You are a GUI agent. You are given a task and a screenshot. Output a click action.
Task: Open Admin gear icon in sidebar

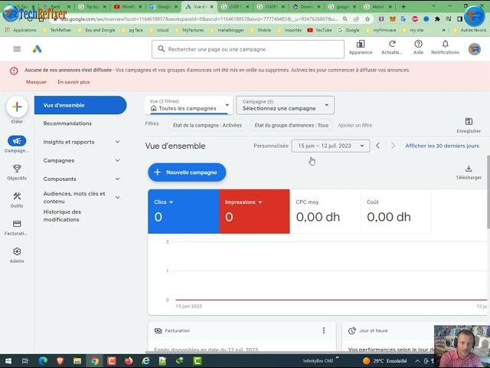pos(17,251)
